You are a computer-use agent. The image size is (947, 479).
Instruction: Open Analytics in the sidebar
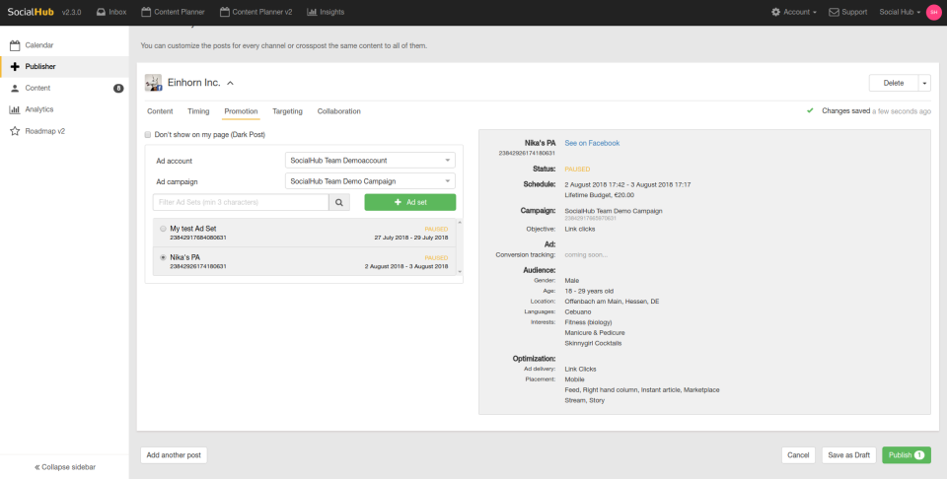64,109
